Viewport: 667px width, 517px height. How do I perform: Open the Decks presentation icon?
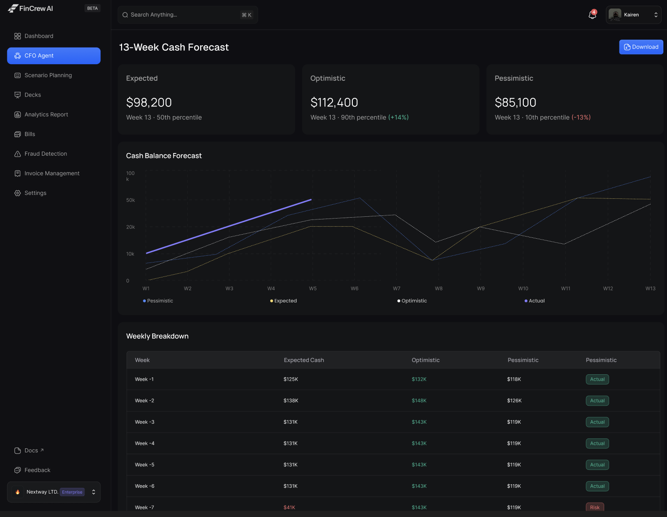pyautogui.click(x=18, y=95)
